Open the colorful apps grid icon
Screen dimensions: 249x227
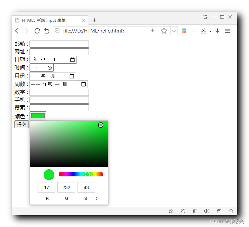click(x=184, y=31)
